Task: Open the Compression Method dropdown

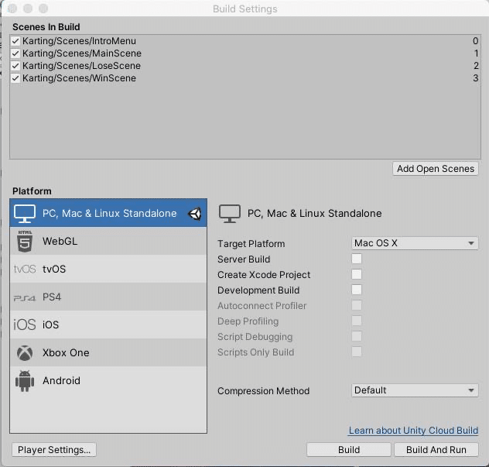Action: [415, 390]
